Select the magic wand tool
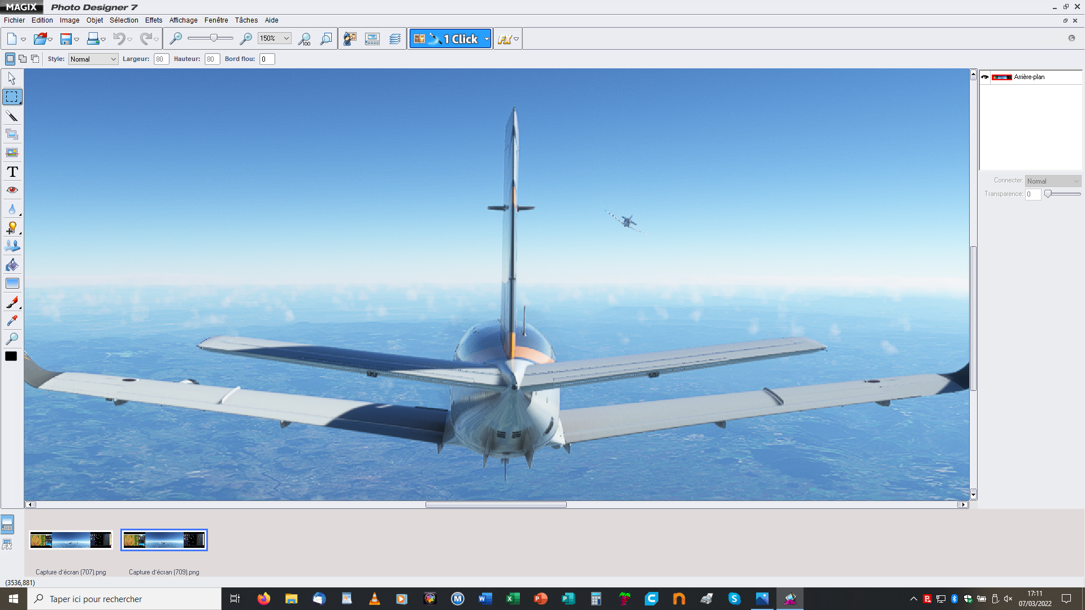1085x610 pixels. click(x=12, y=116)
